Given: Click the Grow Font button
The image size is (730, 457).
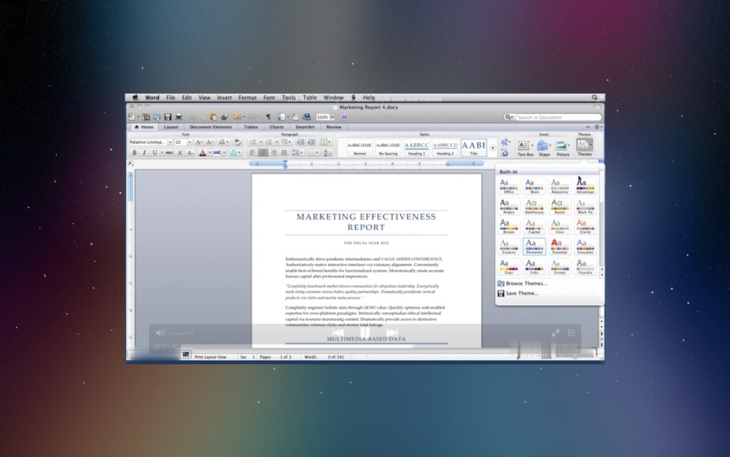Looking at the screenshot, I should click(x=199, y=142).
